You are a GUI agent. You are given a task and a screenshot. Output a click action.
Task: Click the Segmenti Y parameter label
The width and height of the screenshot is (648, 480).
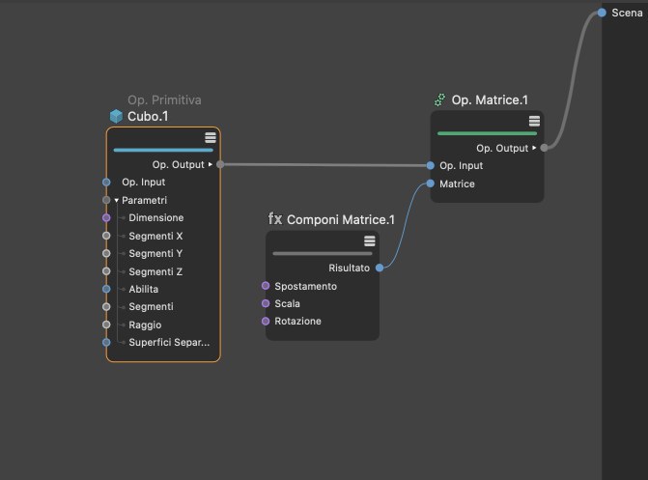point(155,253)
